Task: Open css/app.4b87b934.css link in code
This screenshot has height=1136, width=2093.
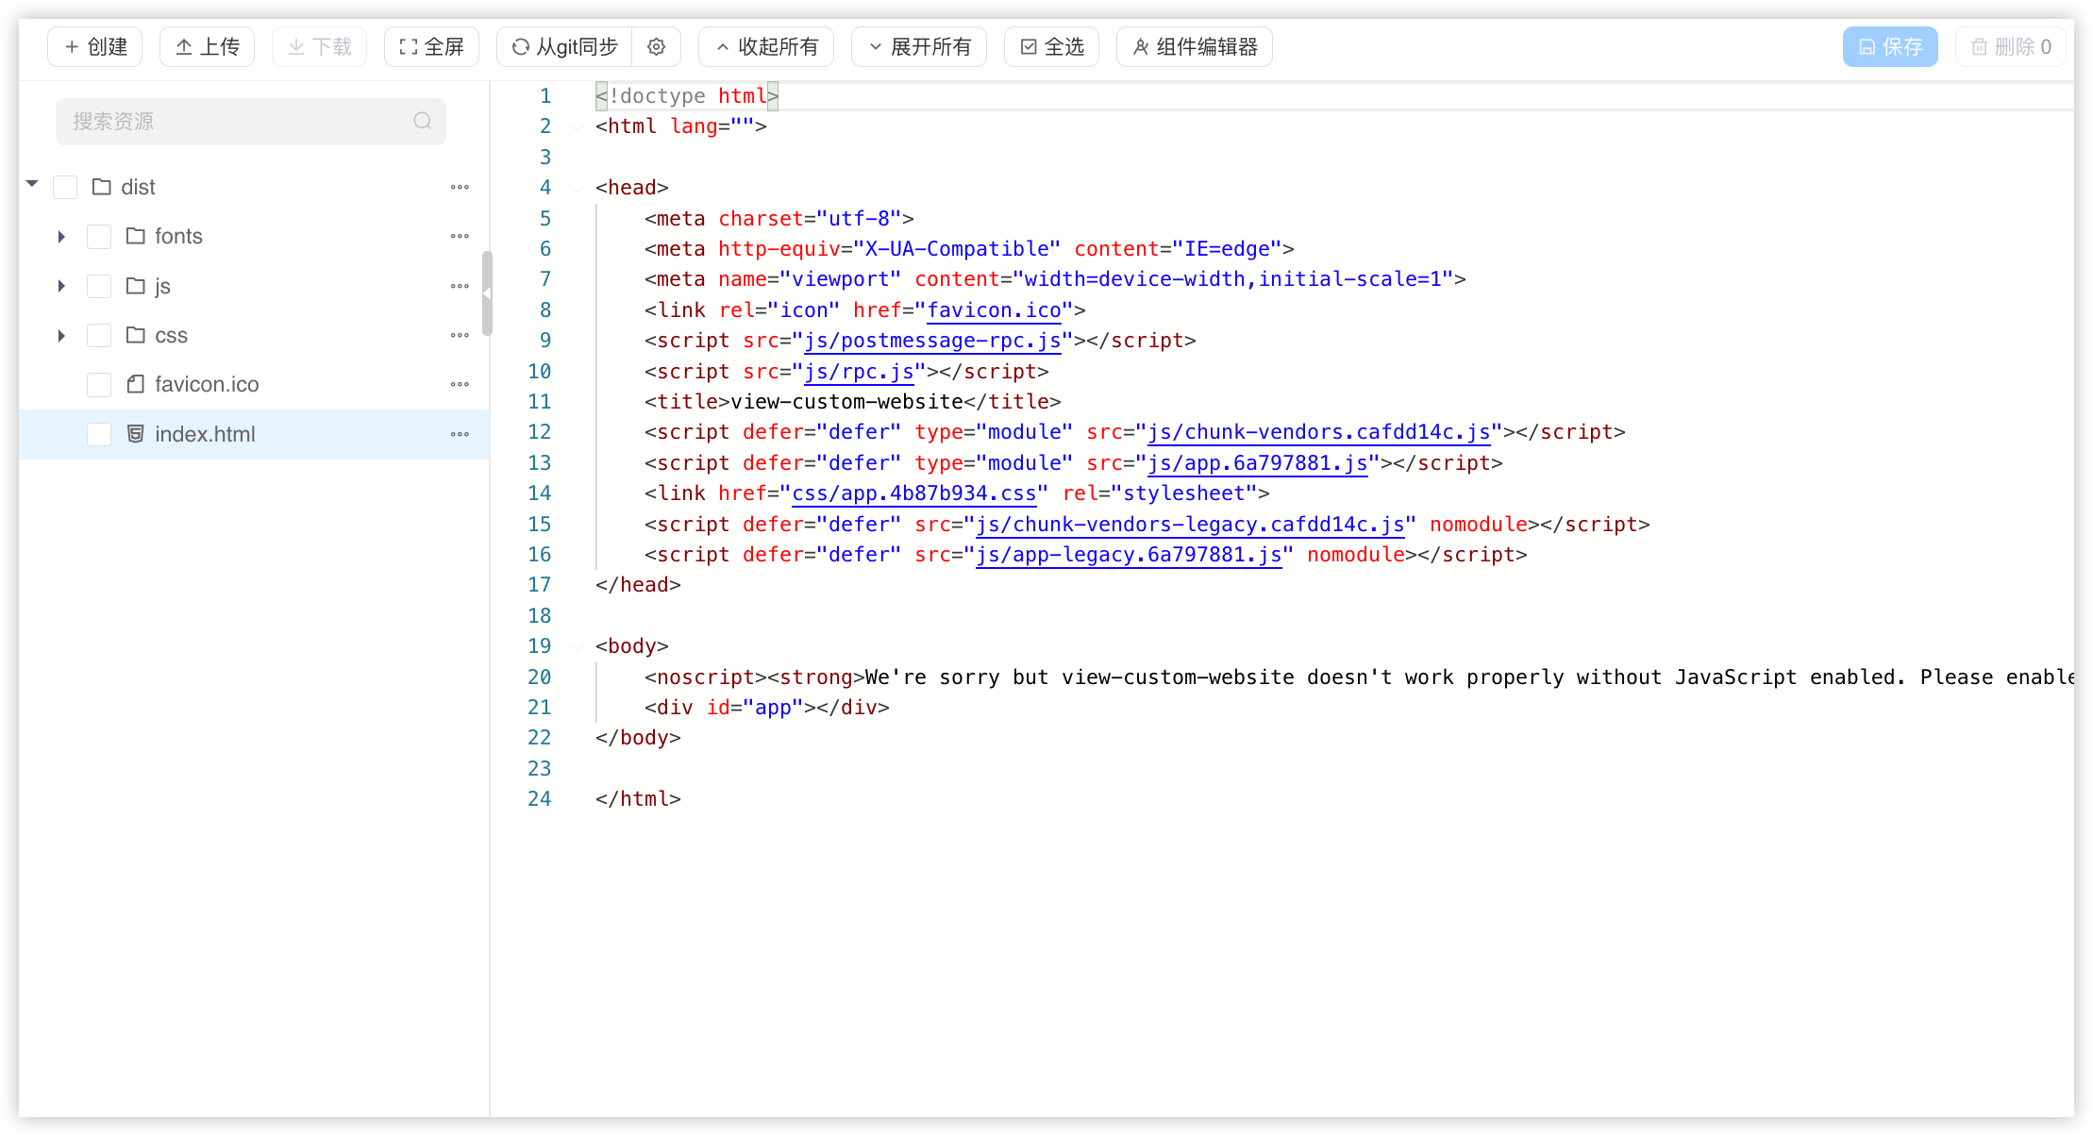Action: 913,493
